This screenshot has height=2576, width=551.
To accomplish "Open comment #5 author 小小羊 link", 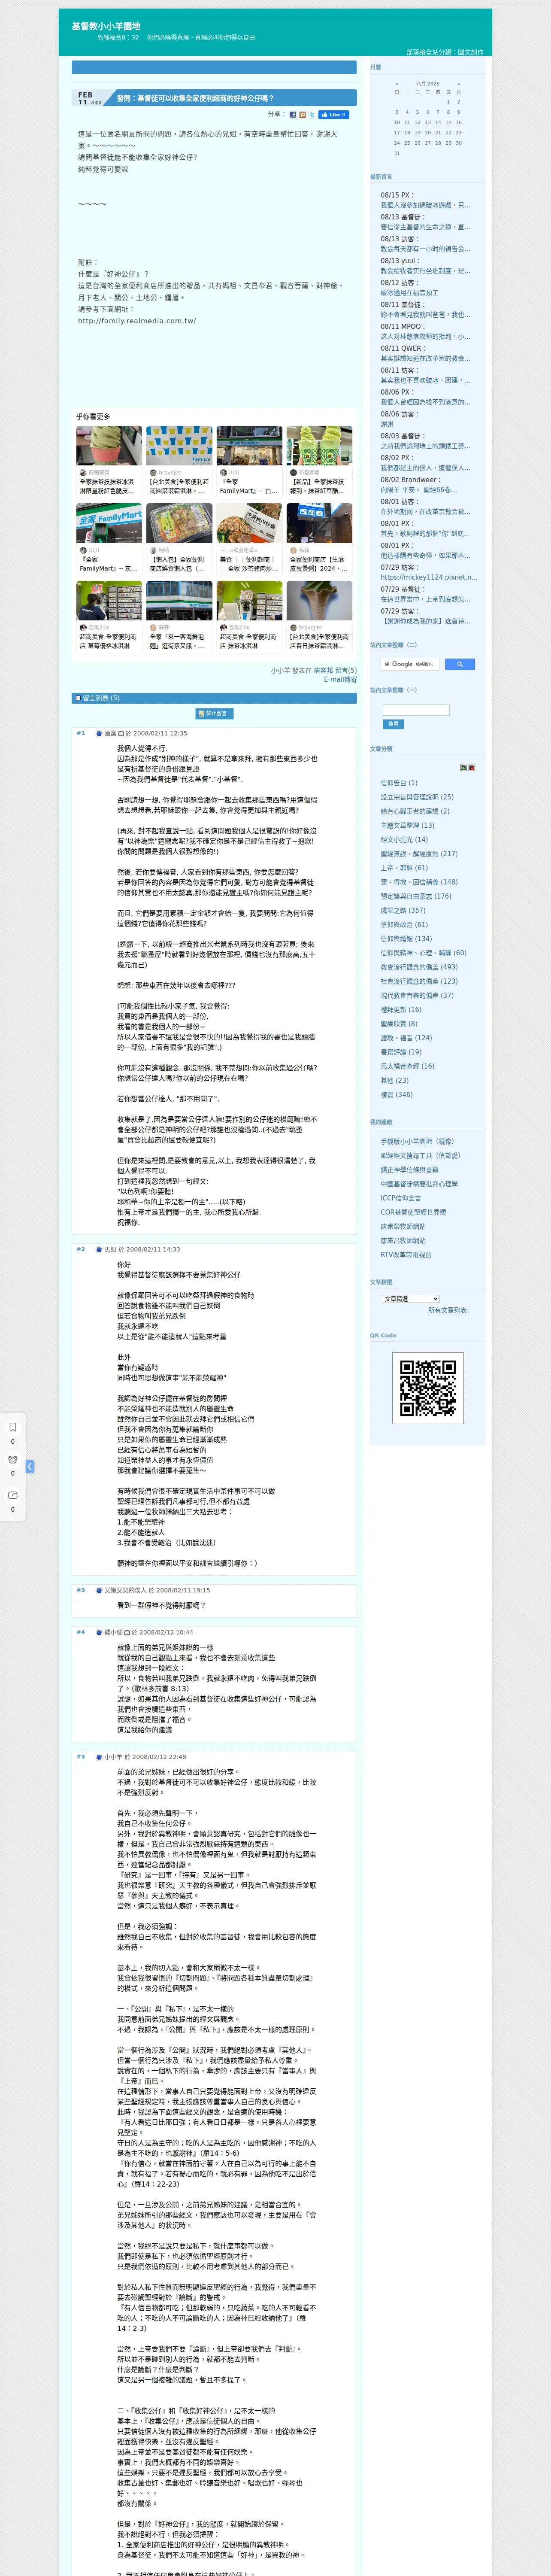I will [x=114, y=1757].
